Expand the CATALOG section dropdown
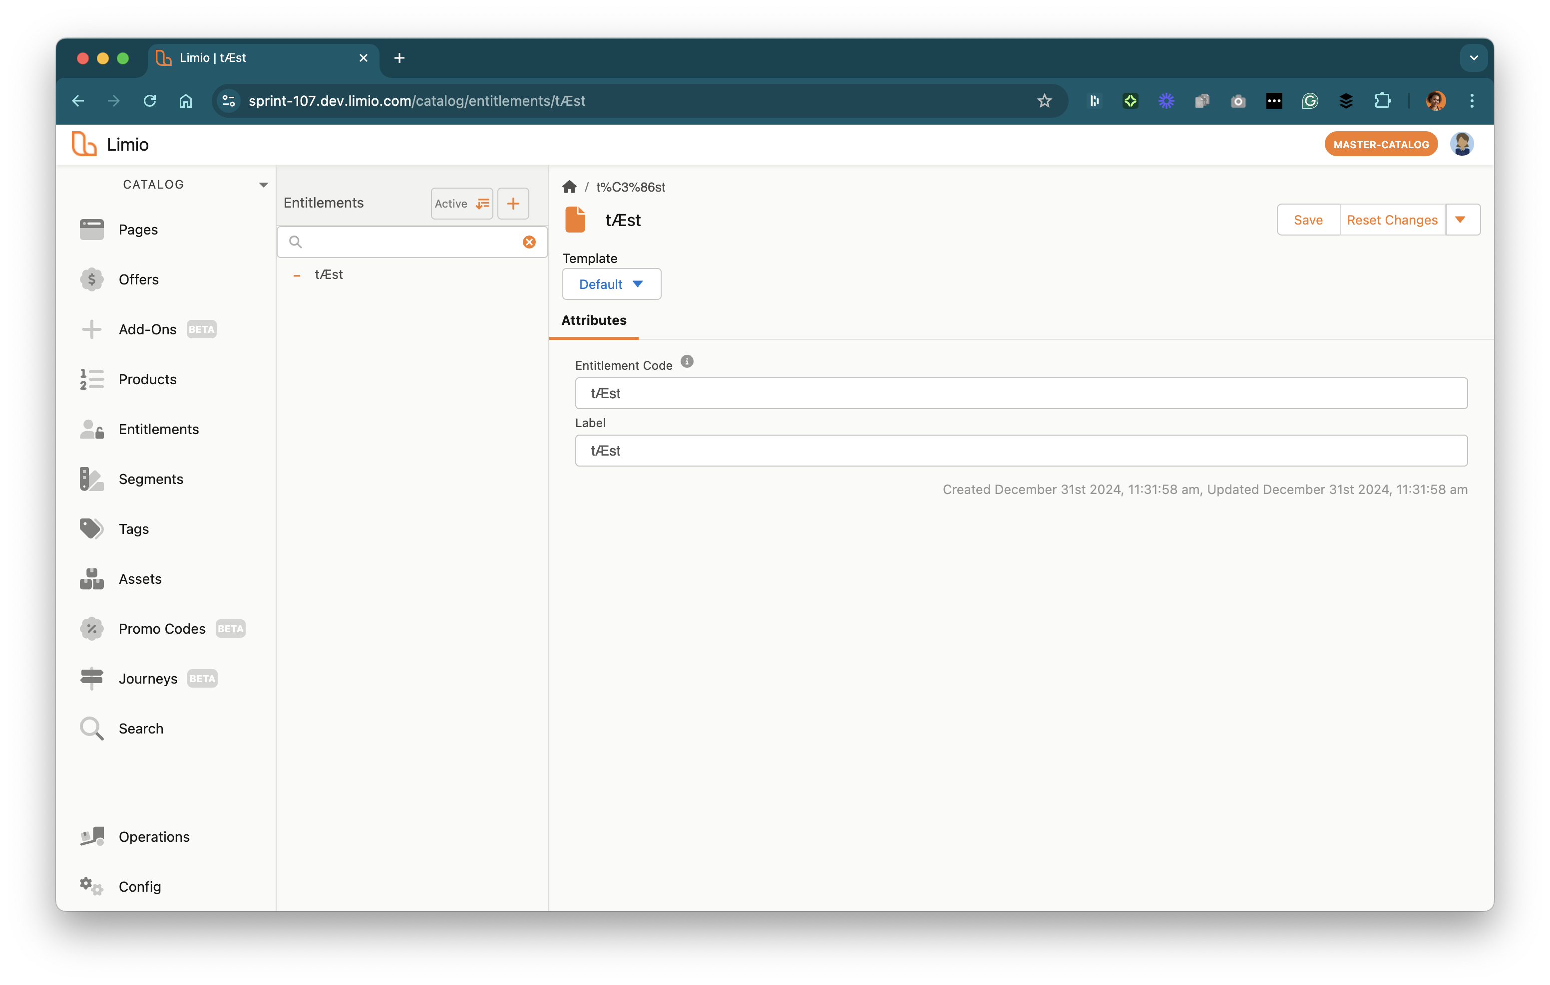Viewport: 1550px width, 985px height. pos(263,185)
